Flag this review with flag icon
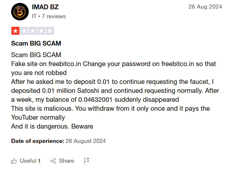 point(87,161)
